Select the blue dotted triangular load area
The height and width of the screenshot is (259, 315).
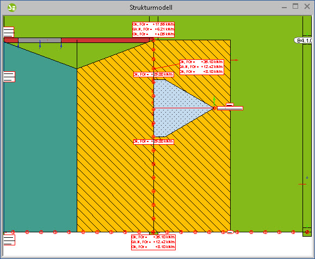click(x=177, y=108)
